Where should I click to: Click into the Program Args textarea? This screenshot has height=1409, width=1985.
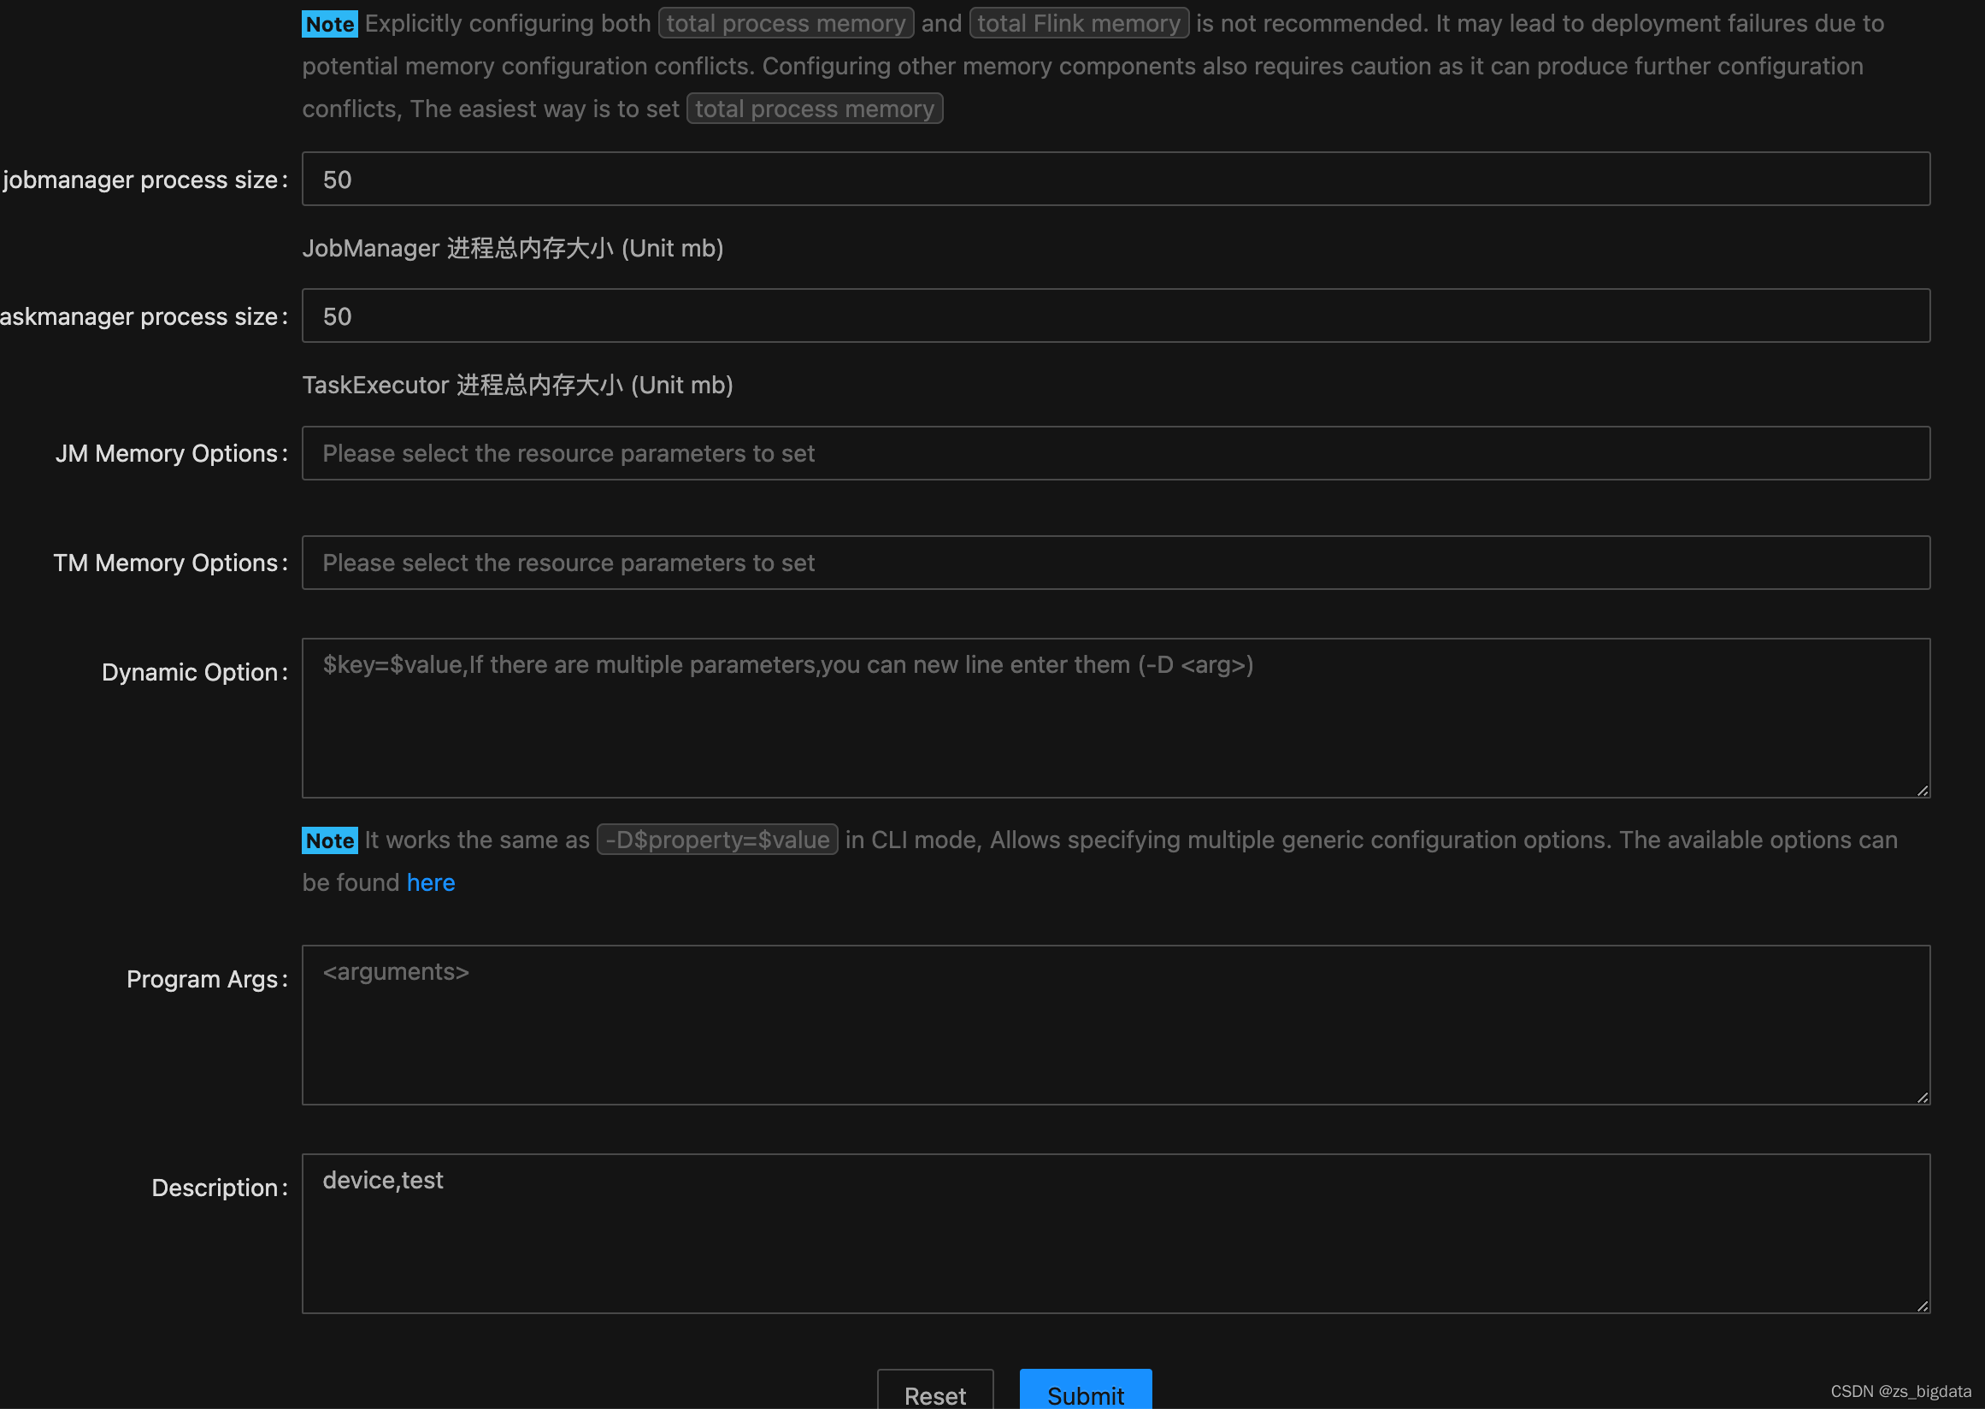click(1115, 1024)
